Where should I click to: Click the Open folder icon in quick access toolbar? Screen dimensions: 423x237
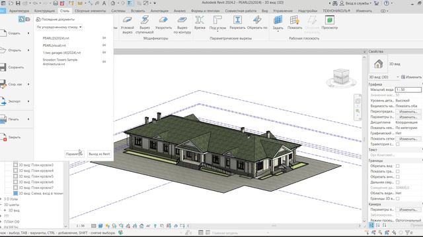[x=11, y=3]
